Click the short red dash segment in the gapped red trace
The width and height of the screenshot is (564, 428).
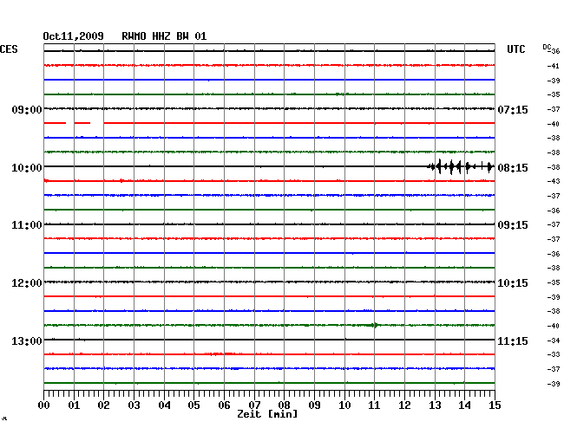82,123
